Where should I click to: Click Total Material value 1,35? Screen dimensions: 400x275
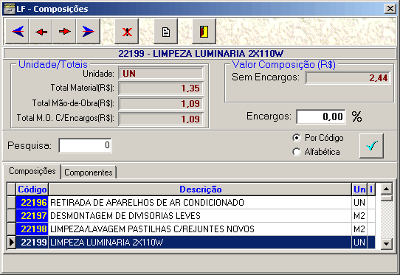pos(161,88)
